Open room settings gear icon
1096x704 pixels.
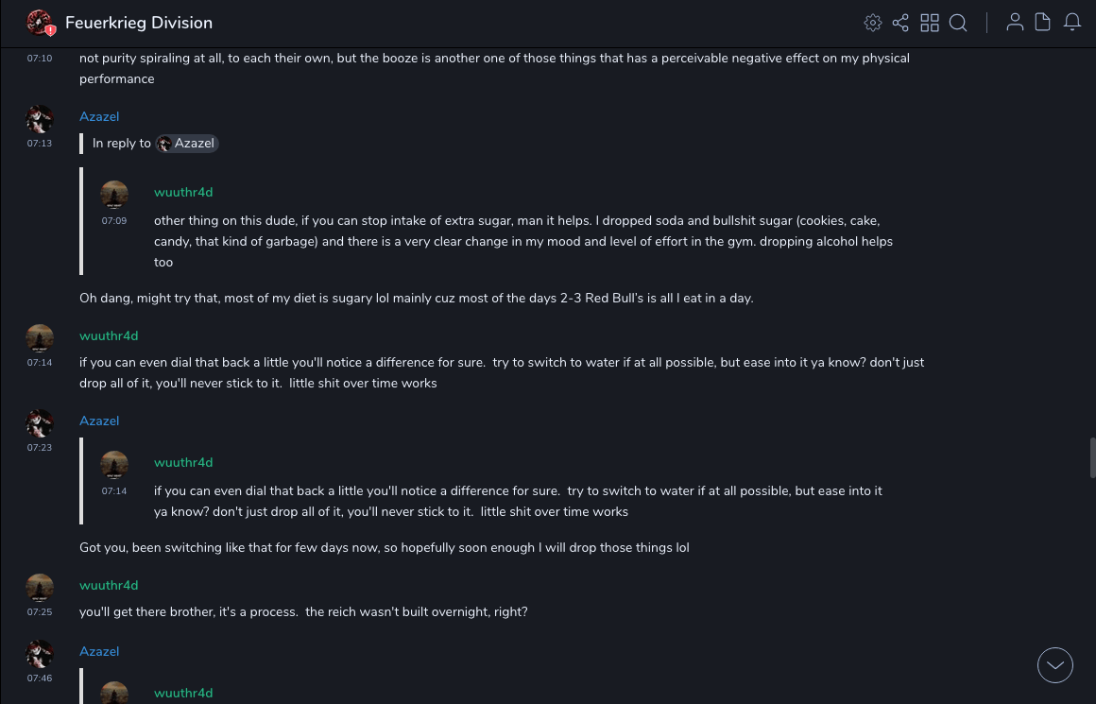click(873, 23)
